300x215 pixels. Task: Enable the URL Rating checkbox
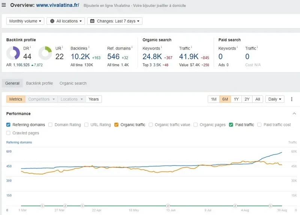click(x=86, y=125)
